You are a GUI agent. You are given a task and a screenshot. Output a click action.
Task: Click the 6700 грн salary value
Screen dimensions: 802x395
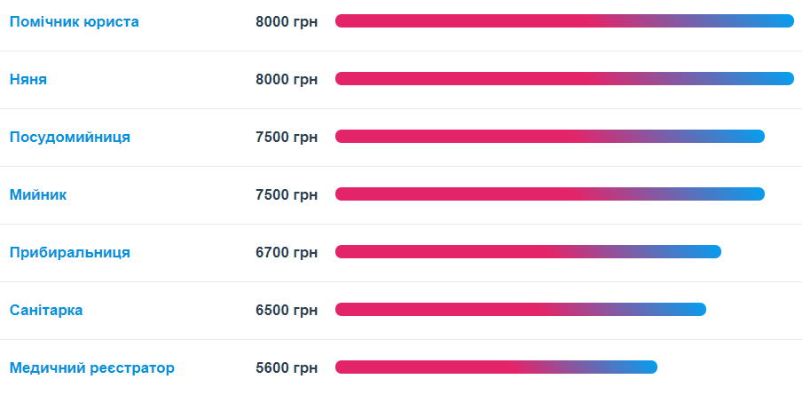[286, 252]
